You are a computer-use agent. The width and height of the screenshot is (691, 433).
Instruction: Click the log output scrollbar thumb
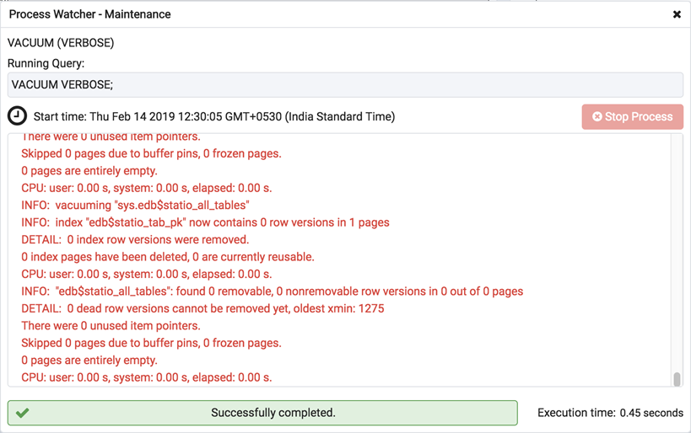pyautogui.click(x=677, y=379)
